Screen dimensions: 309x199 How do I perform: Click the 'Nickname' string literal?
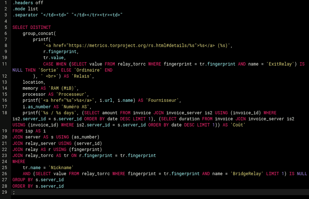(61, 168)
